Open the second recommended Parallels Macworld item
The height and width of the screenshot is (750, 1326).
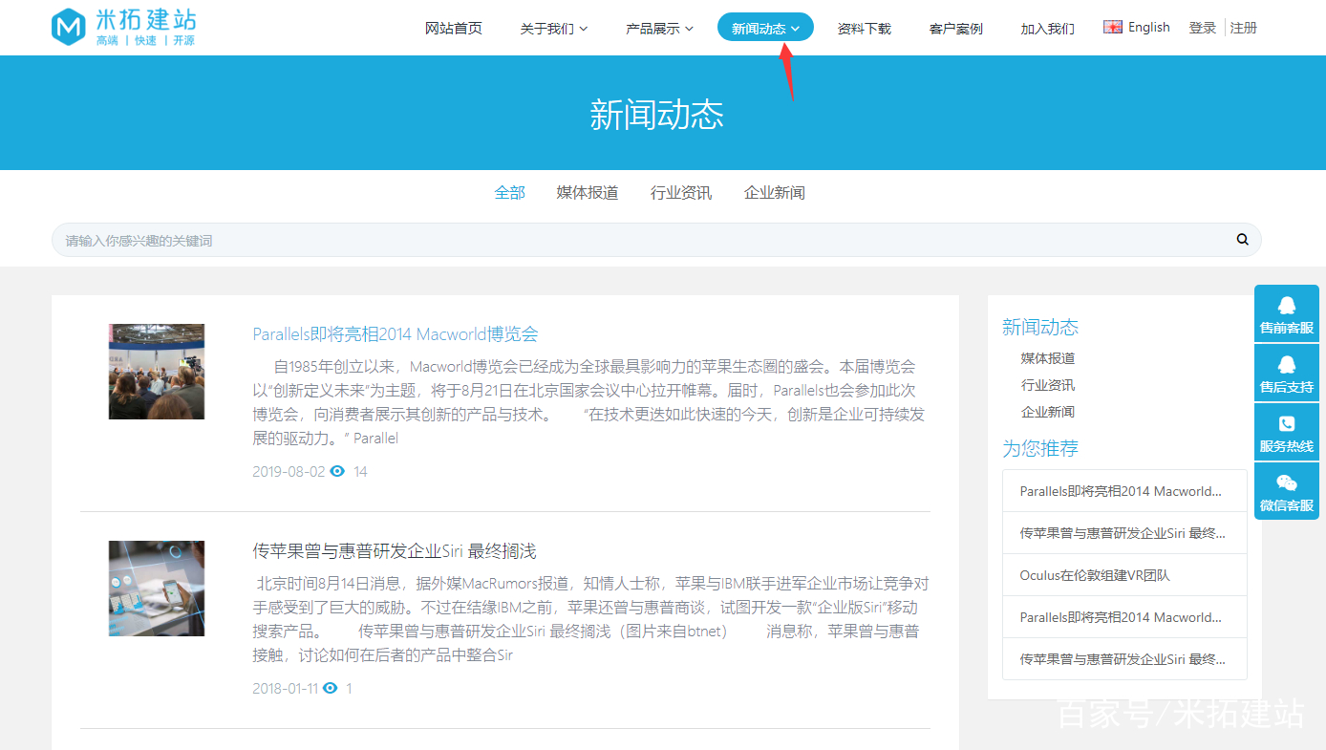coord(1124,617)
